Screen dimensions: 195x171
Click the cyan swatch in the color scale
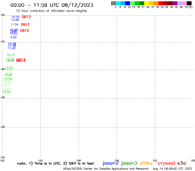click(x=118, y=3)
